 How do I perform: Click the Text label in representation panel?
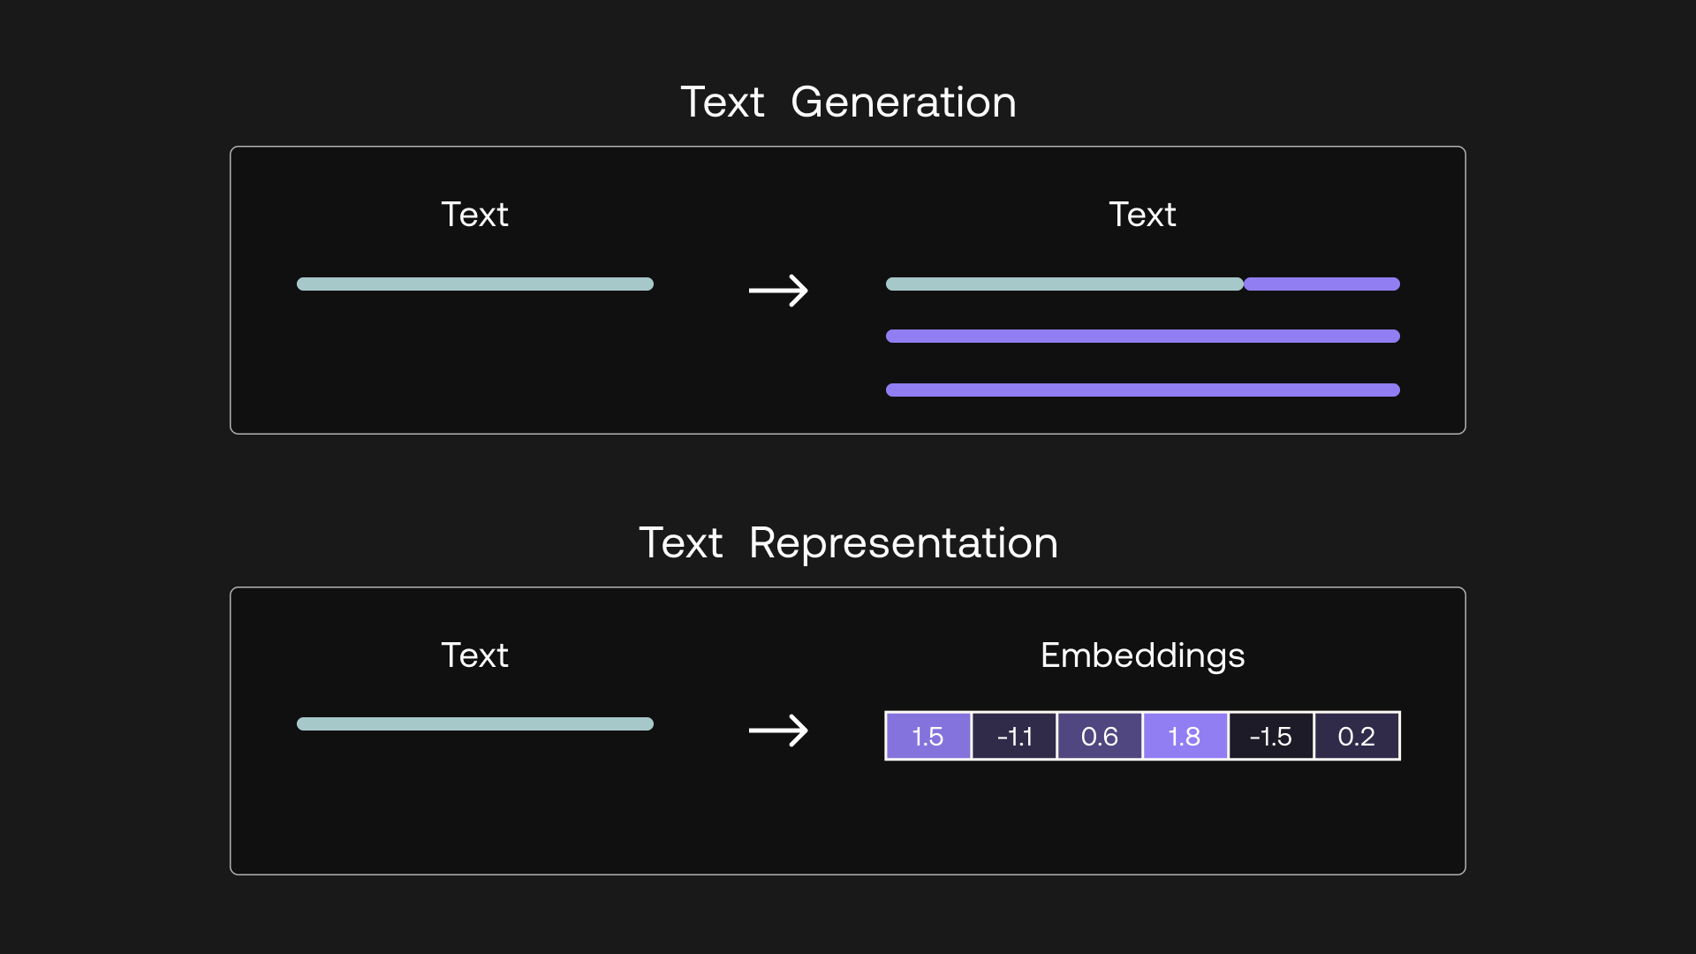click(x=474, y=655)
